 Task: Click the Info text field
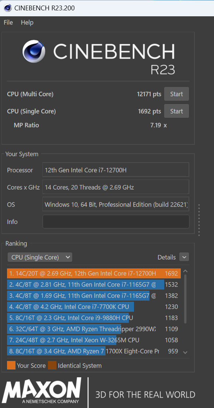pos(116,222)
